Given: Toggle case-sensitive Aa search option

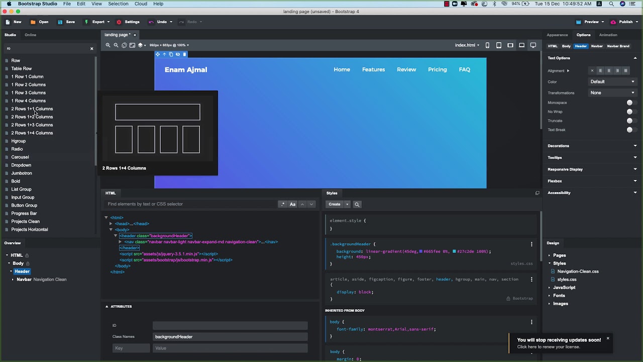Looking at the screenshot, I should coord(292,204).
